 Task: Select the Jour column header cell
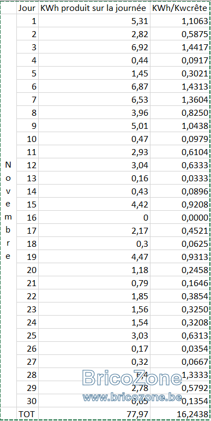[27, 8]
